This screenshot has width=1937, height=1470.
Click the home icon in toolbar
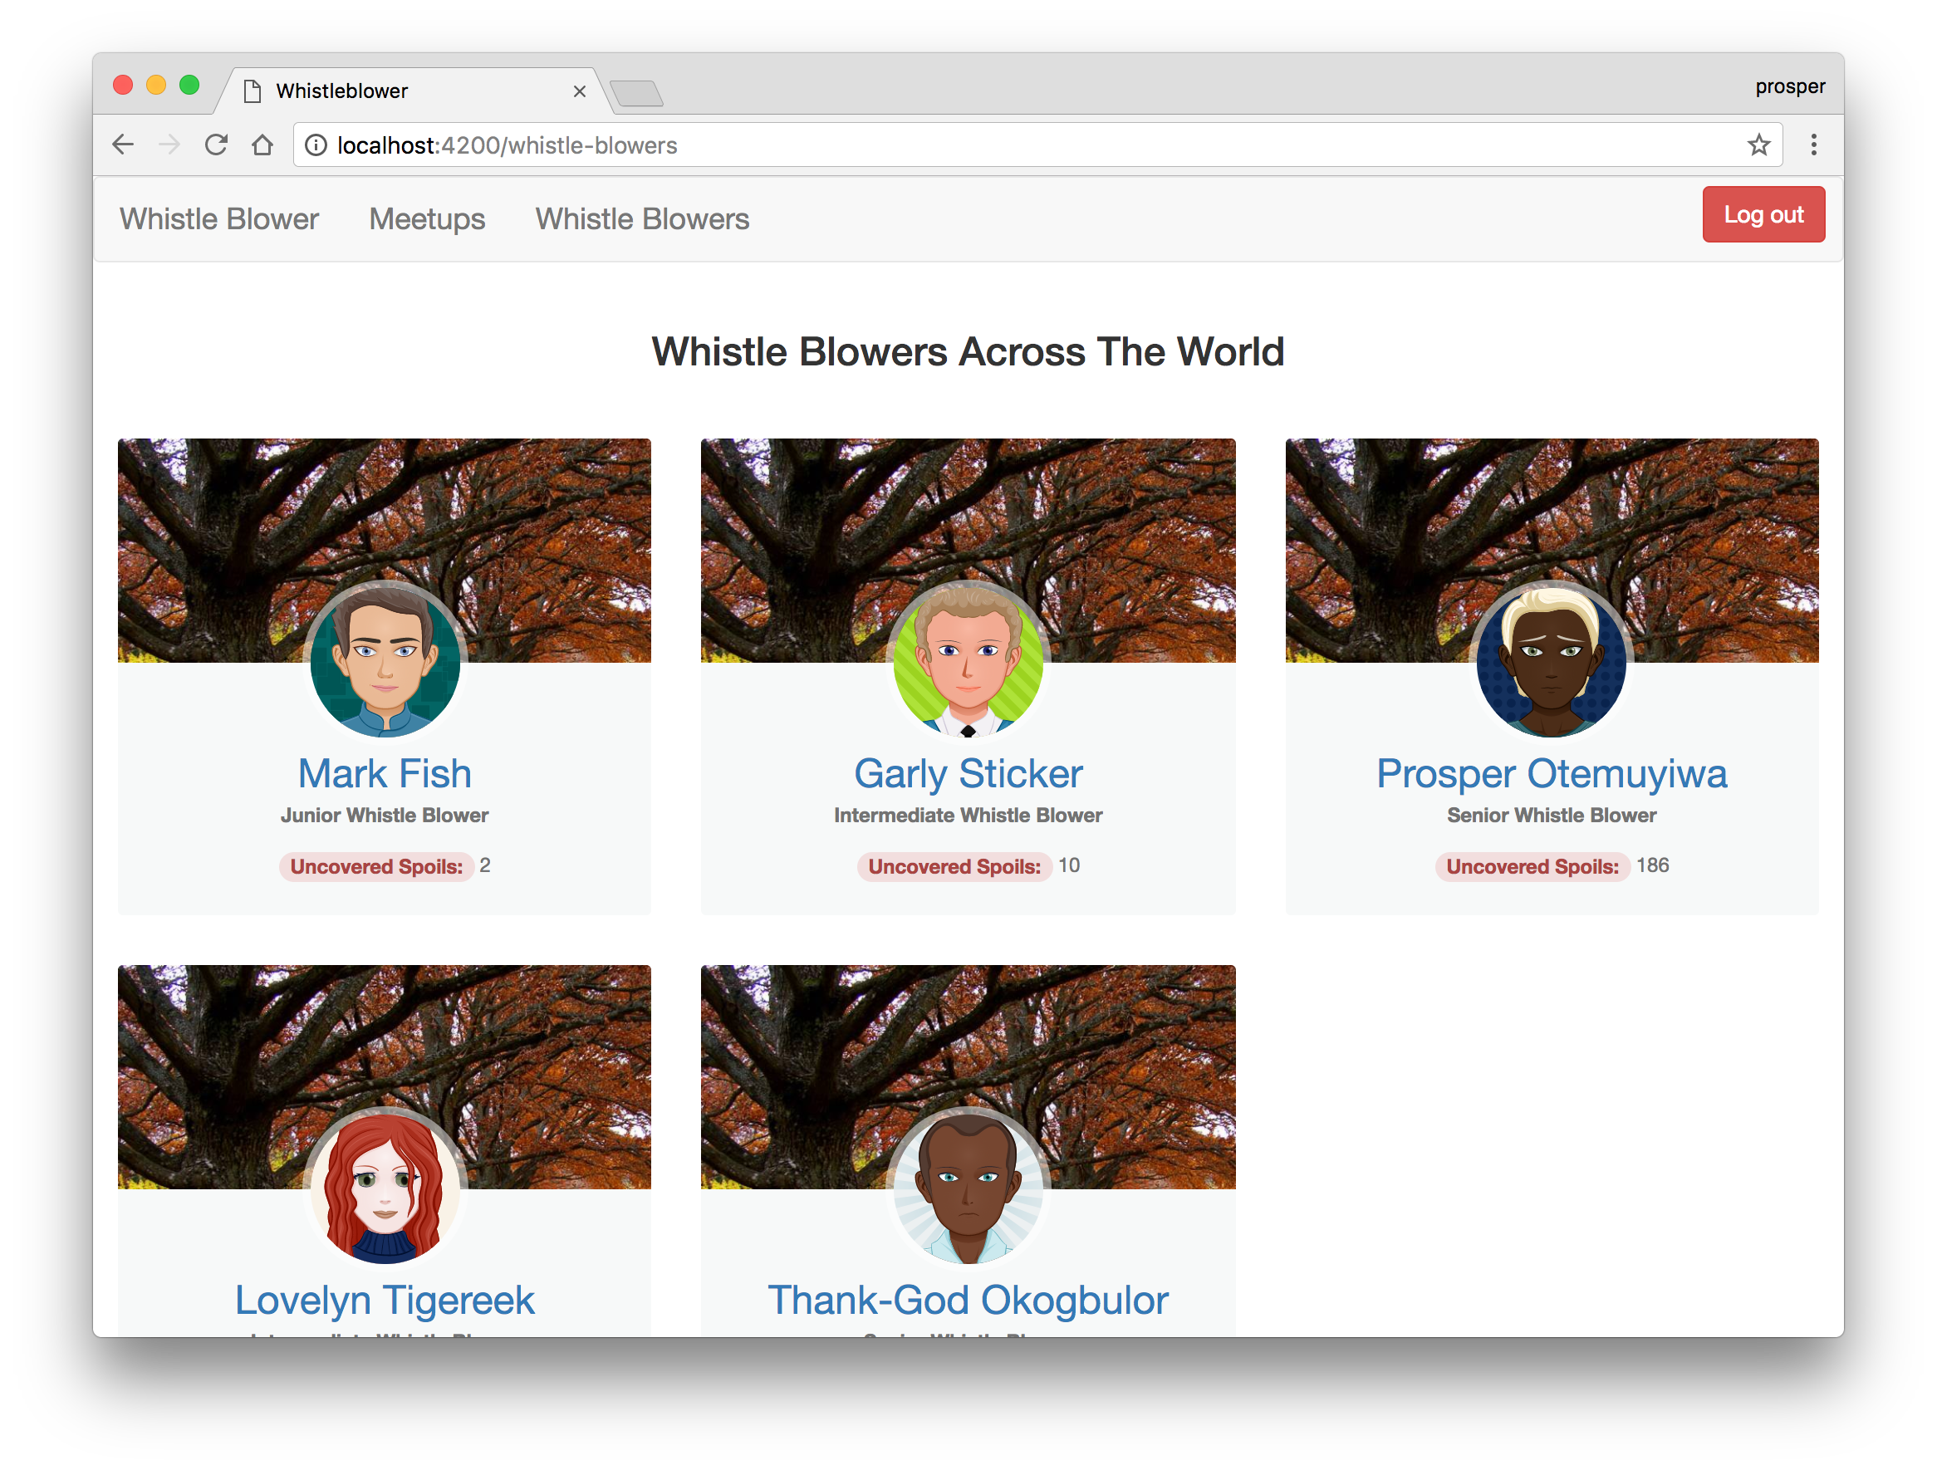pyautogui.click(x=262, y=145)
